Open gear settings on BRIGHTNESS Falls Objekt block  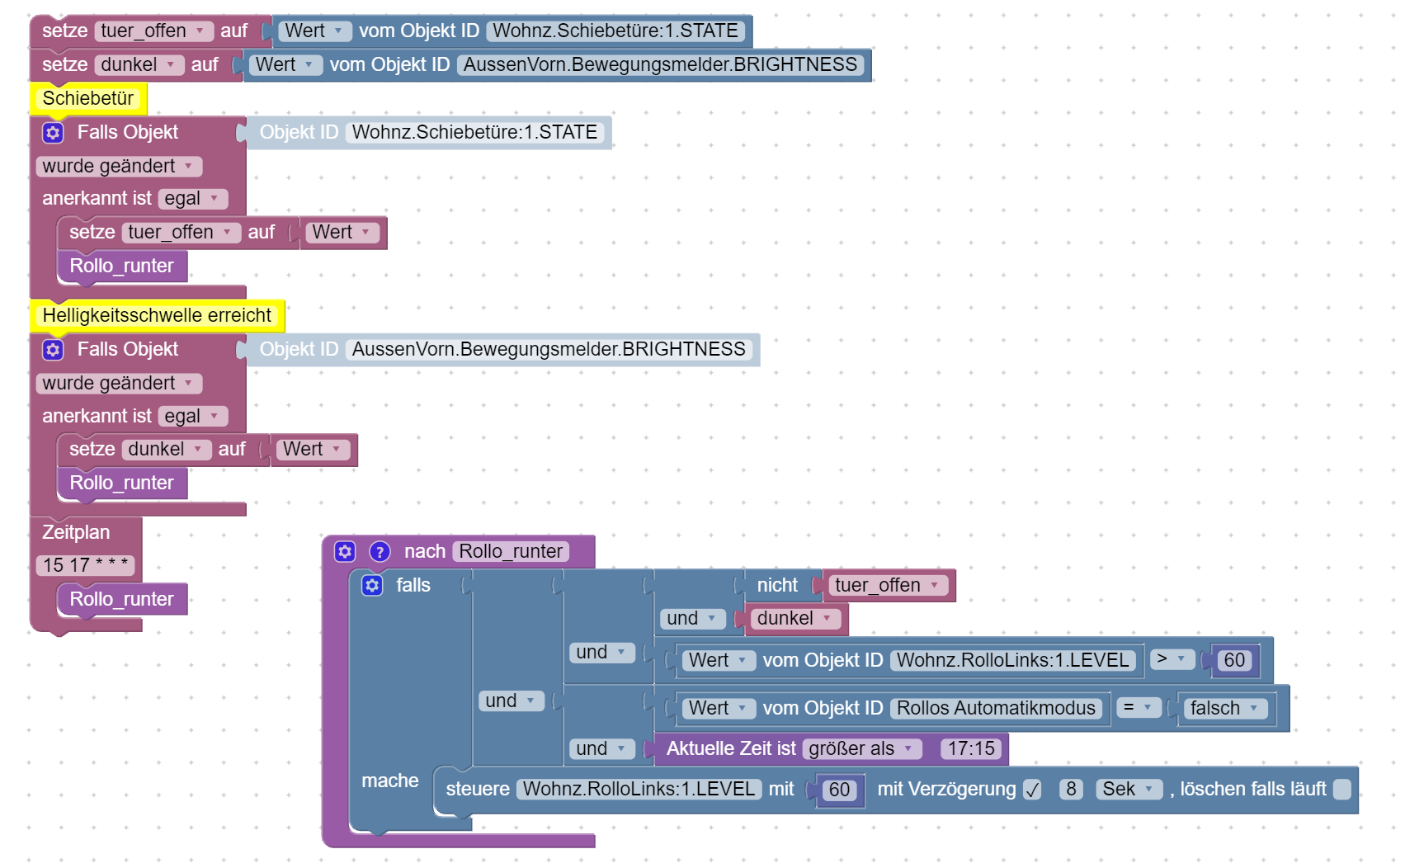coord(53,350)
